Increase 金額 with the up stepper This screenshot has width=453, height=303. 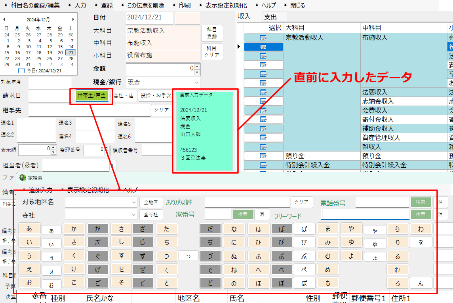(197, 67)
